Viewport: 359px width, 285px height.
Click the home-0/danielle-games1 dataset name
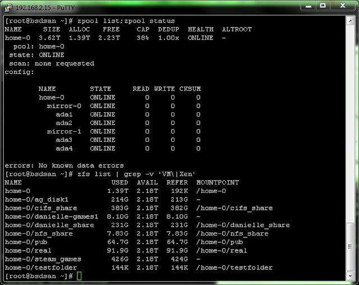point(52,217)
